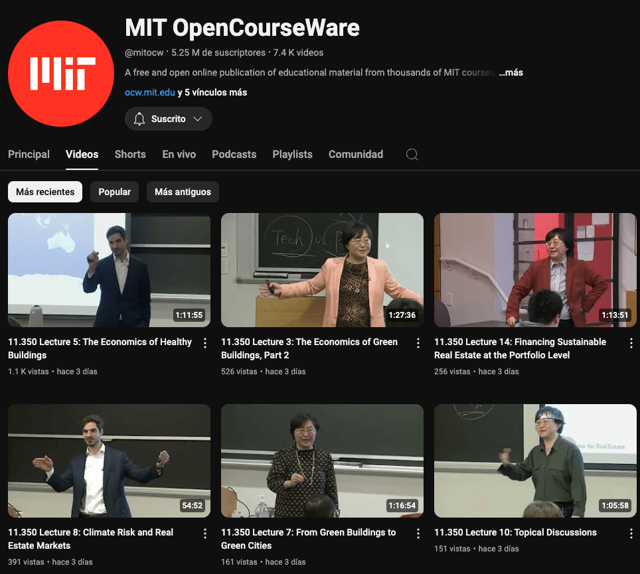The height and width of the screenshot is (574, 640).
Task: Open Lecture 3 Economics of Green Buildings title
Action: coord(309,348)
